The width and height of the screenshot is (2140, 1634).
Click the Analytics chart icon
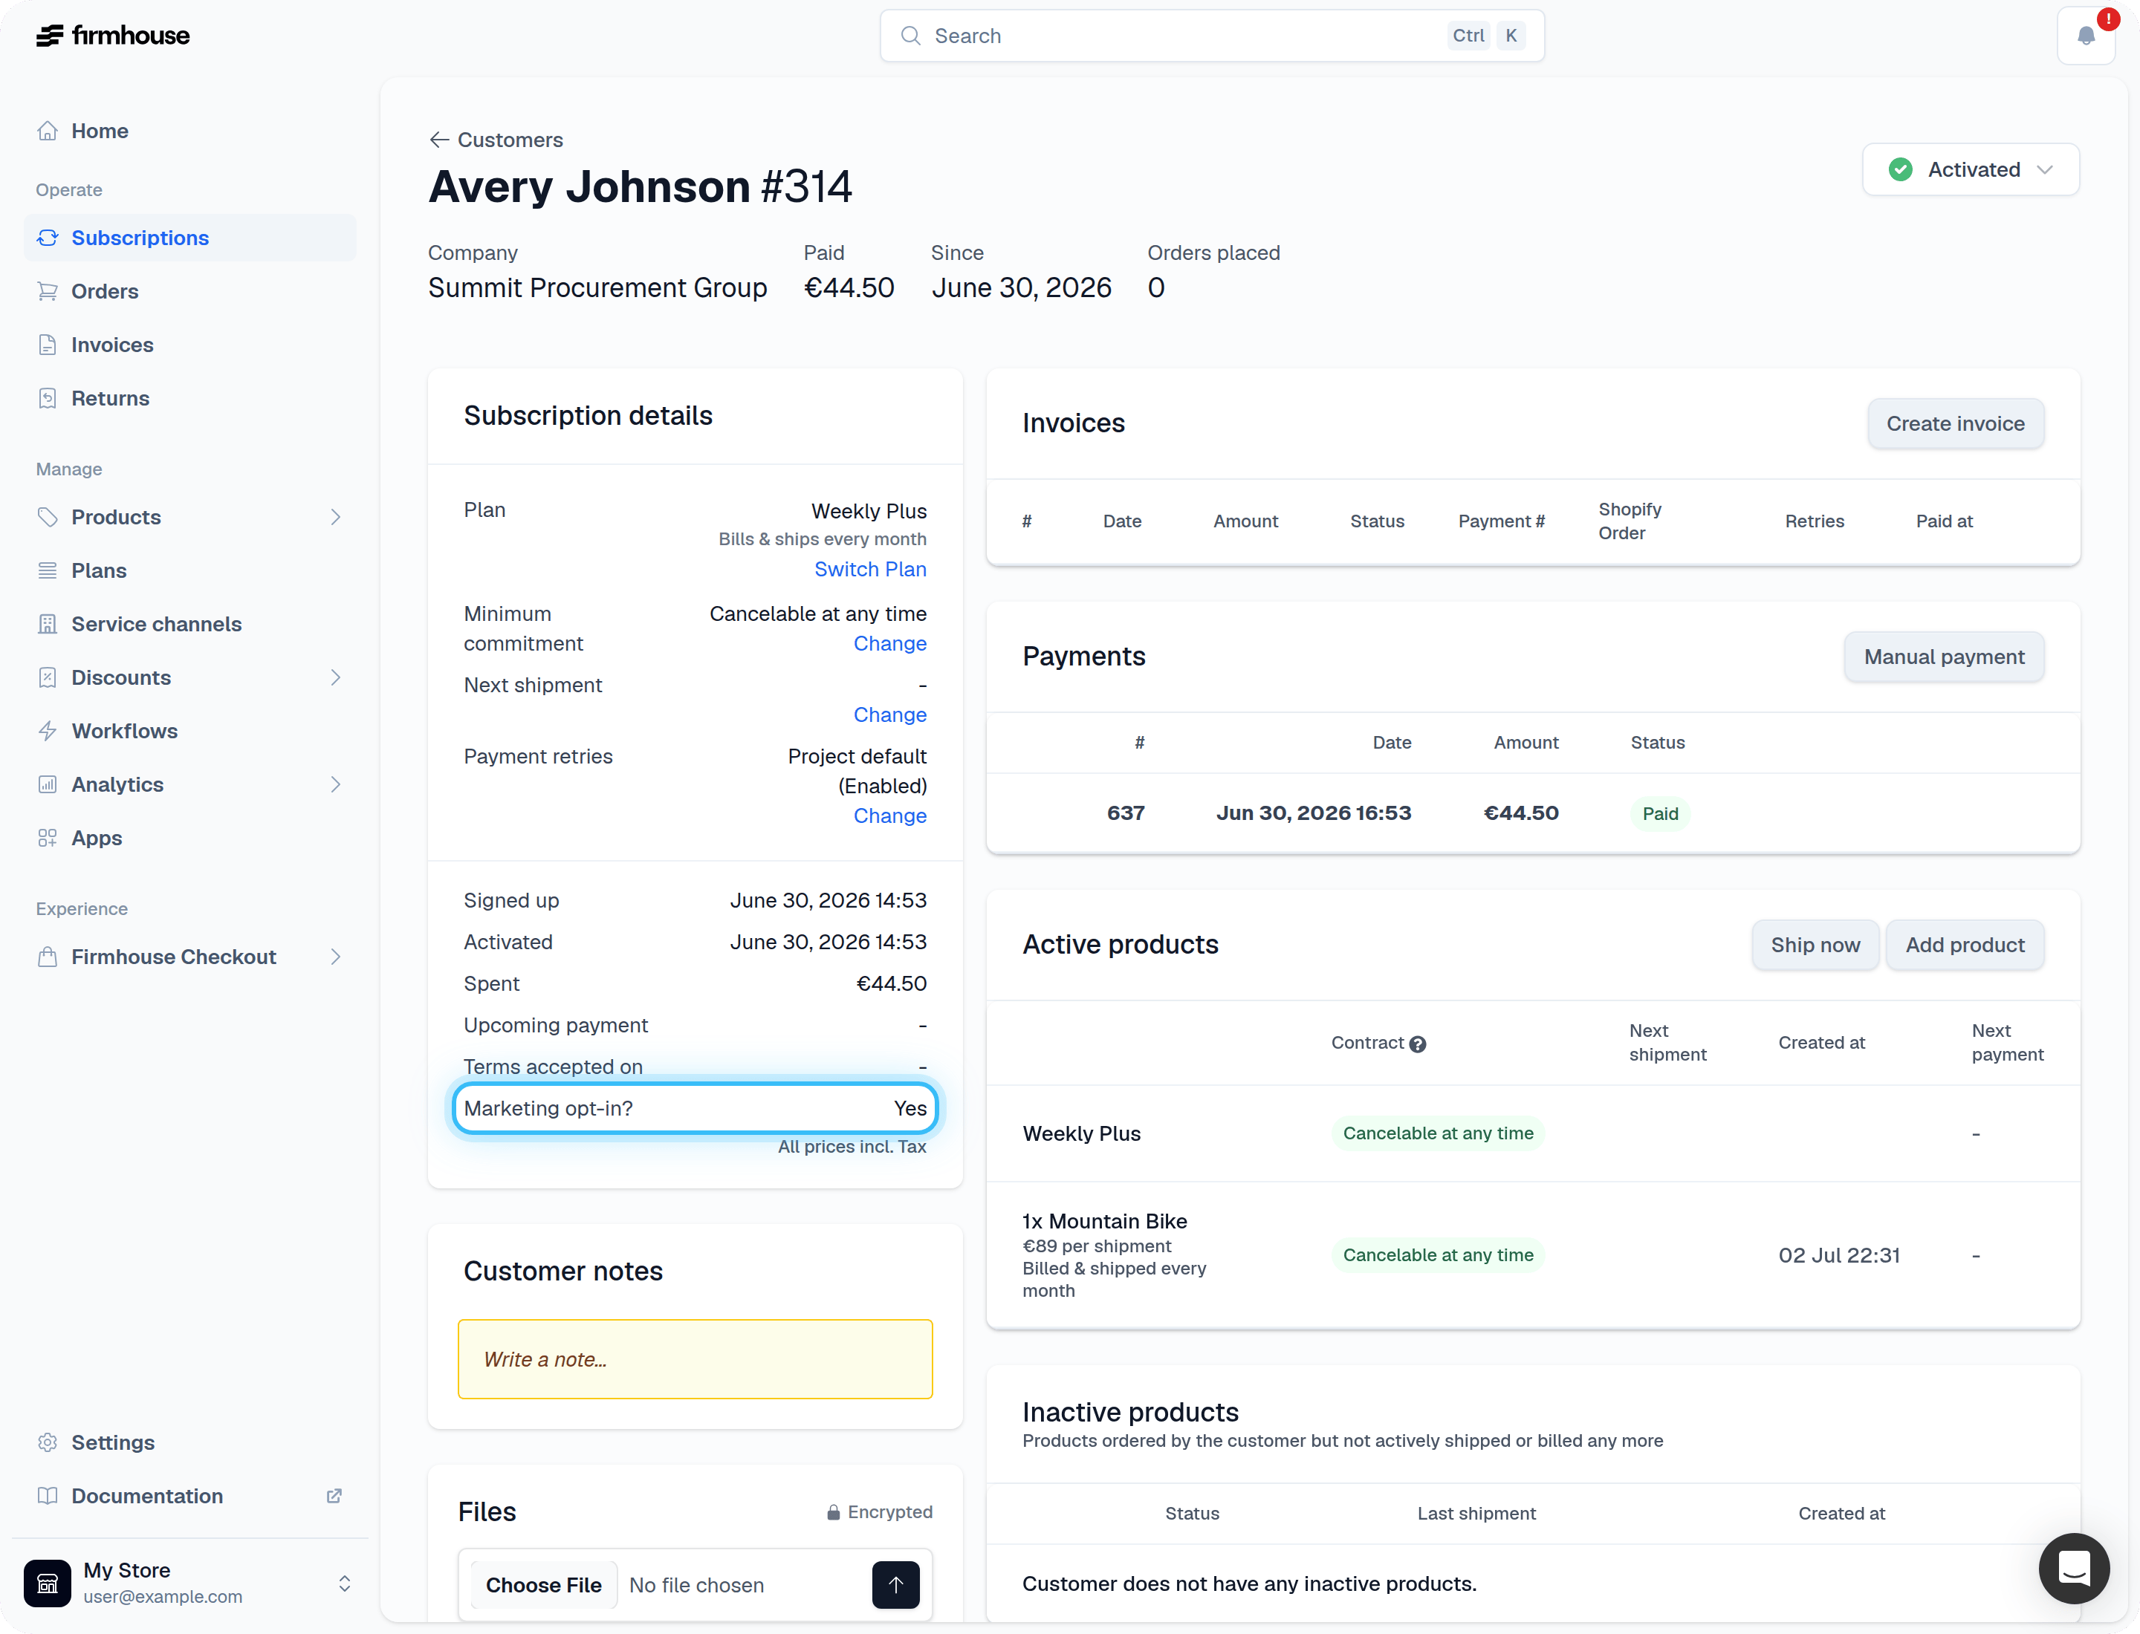coord(47,784)
